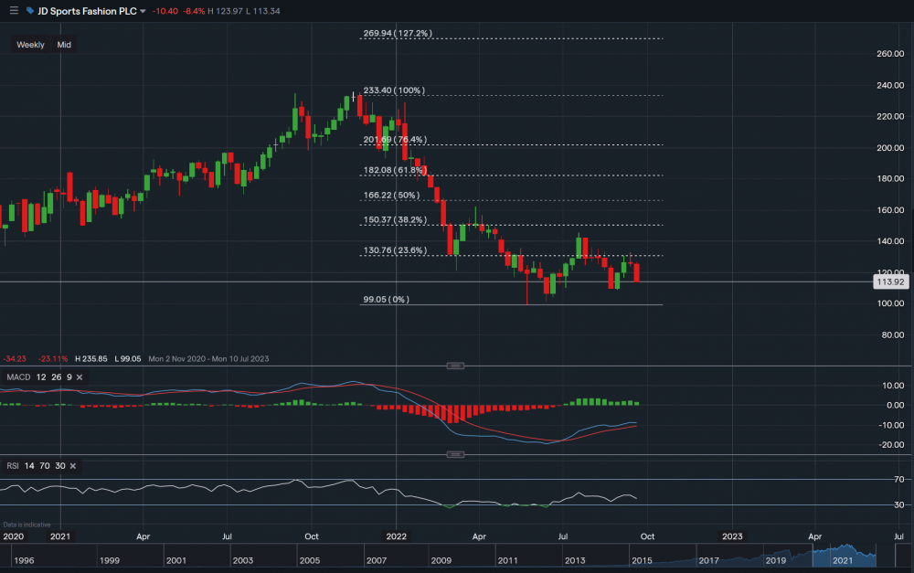914x573 pixels.
Task: Remove the MACD indicator via its × icon
Action: [79, 377]
